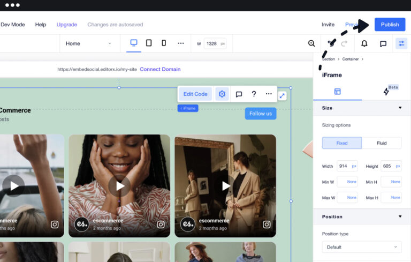411x262 pixels.
Task: Publish the site
Action: coord(390,25)
